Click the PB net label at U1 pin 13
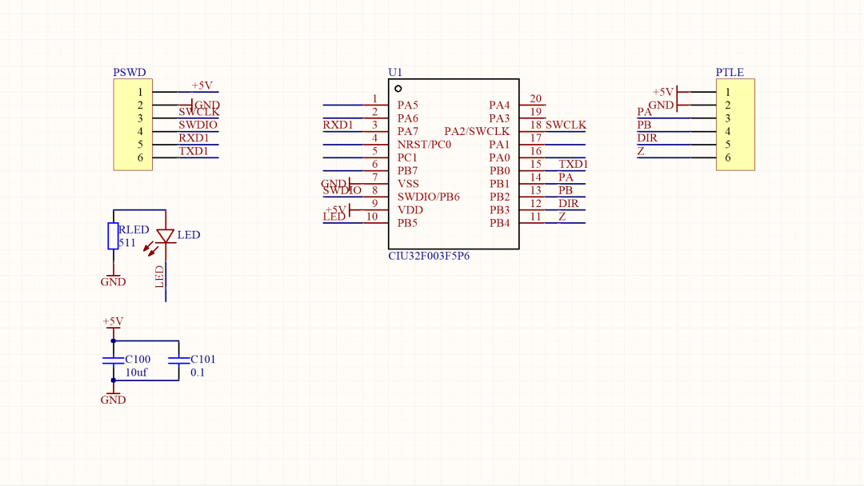This screenshot has width=864, height=486. click(566, 190)
